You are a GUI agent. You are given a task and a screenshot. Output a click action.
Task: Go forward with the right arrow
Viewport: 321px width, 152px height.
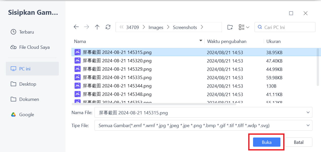pyautogui.click(x=87, y=27)
